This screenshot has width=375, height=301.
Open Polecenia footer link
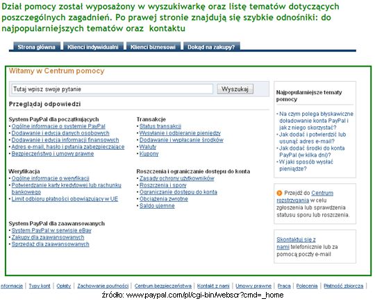click(307, 286)
